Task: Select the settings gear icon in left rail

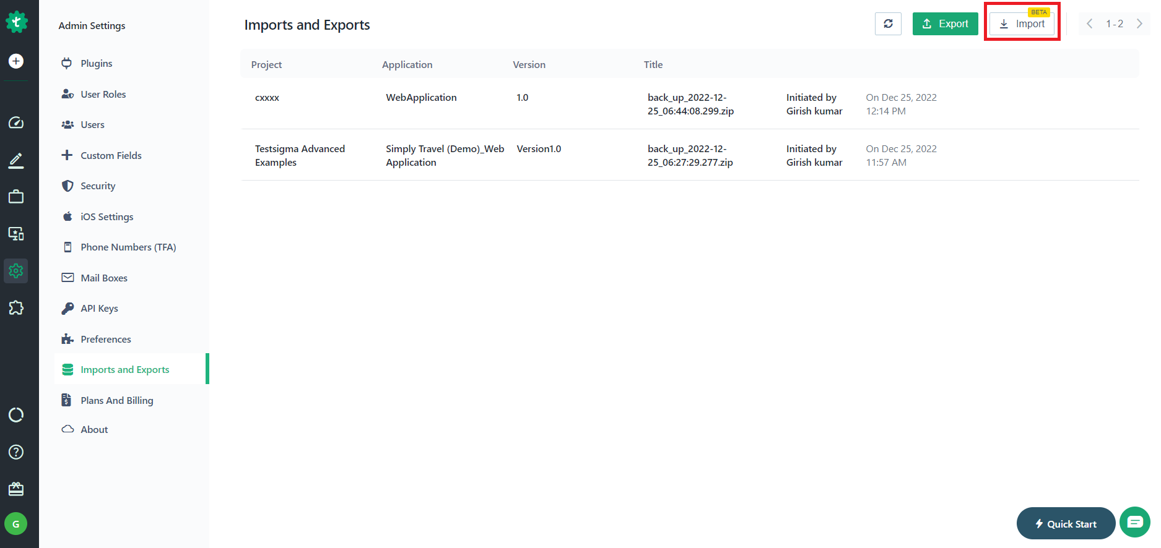Action: click(x=16, y=271)
